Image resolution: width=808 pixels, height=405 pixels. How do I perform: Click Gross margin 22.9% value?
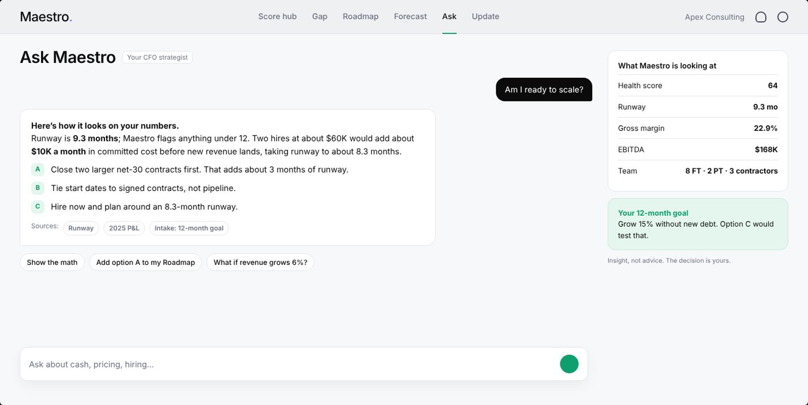click(765, 128)
